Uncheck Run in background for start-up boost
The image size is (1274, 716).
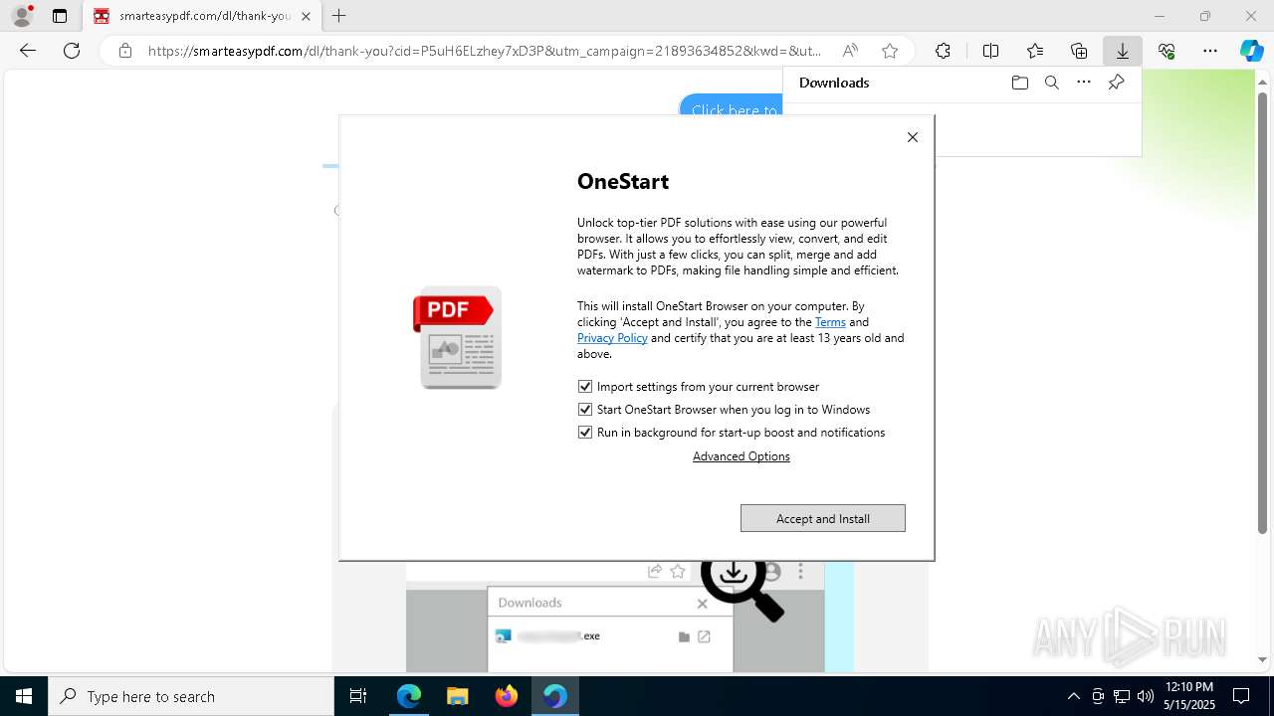(585, 433)
